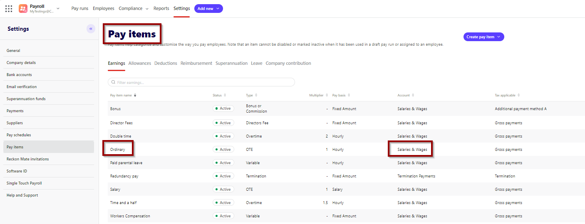Sort the Tax applicable column
Viewport: 585px width, 224px height.
click(x=518, y=95)
